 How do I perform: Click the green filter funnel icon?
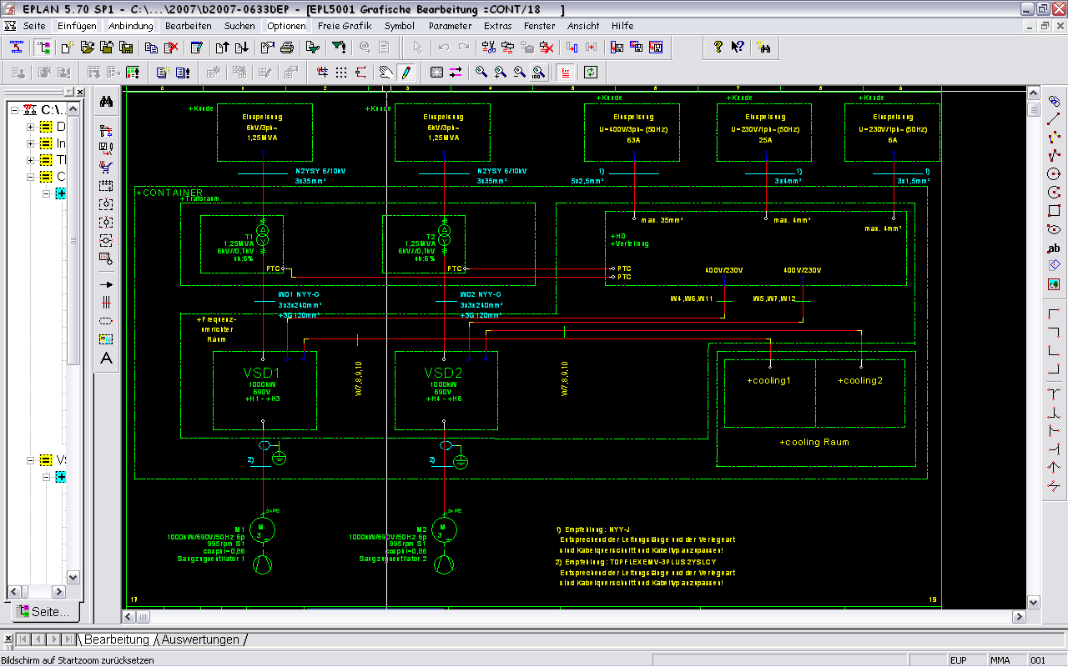point(340,47)
